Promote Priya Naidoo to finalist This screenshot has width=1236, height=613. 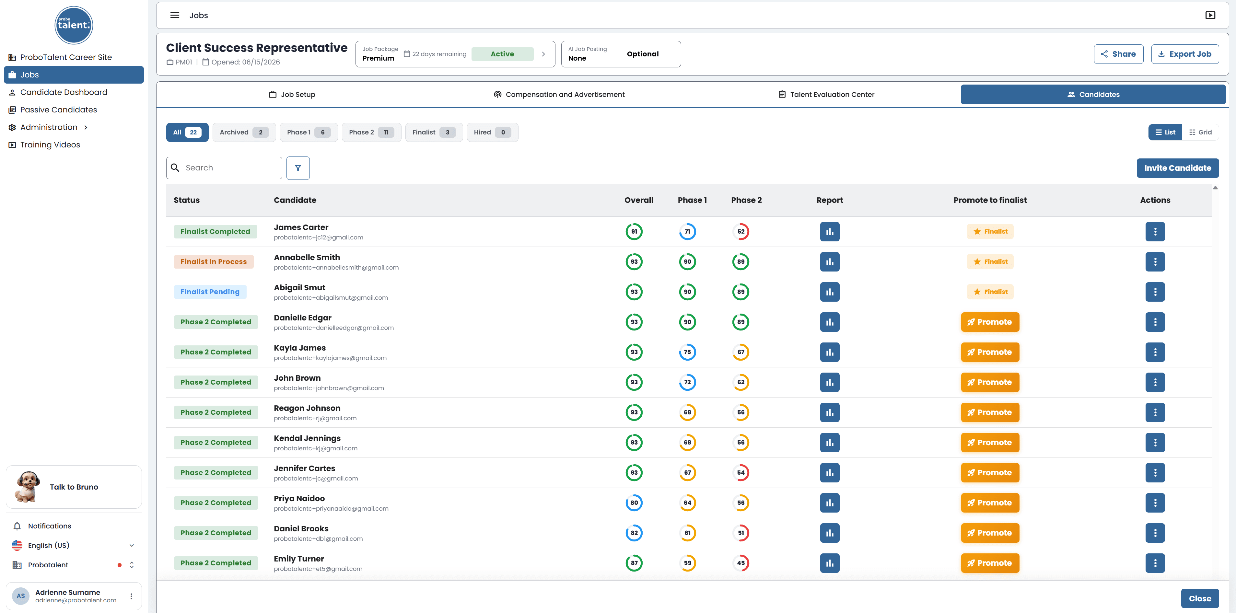tap(990, 503)
